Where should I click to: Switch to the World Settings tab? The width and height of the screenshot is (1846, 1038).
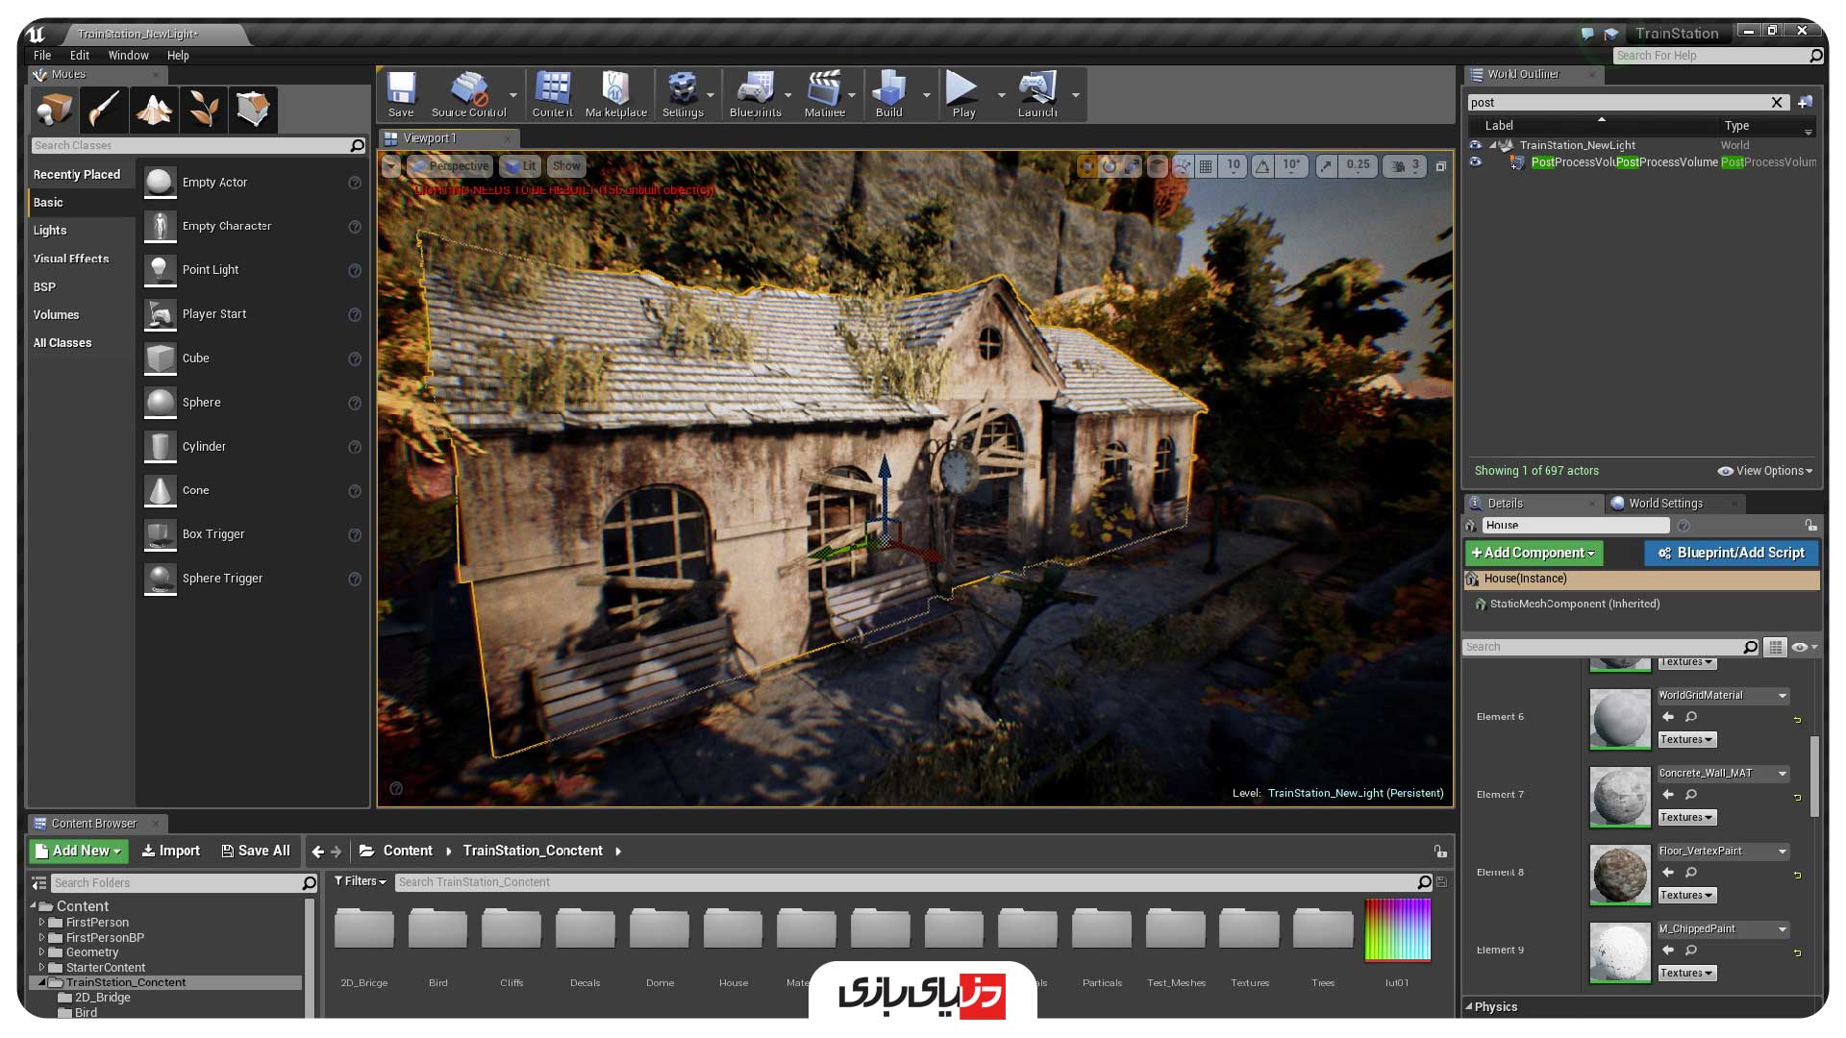[1665, 504]
